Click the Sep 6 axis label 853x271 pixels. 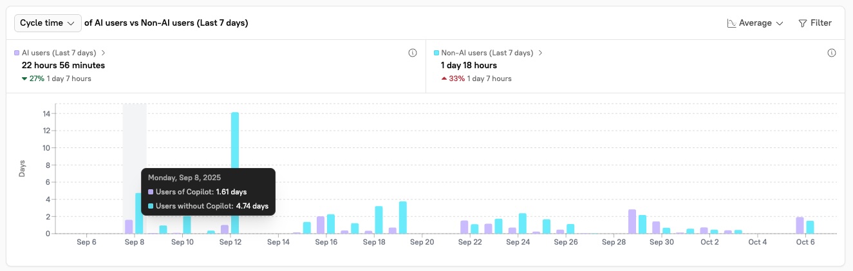86,242
